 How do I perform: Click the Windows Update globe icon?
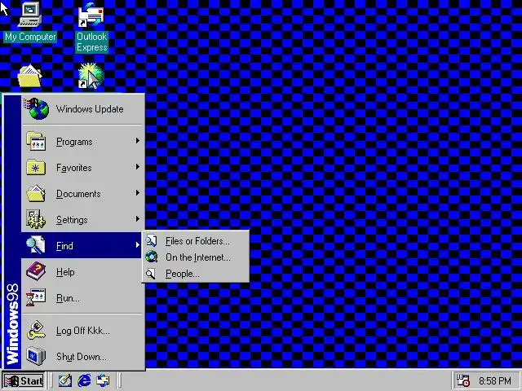37,108
